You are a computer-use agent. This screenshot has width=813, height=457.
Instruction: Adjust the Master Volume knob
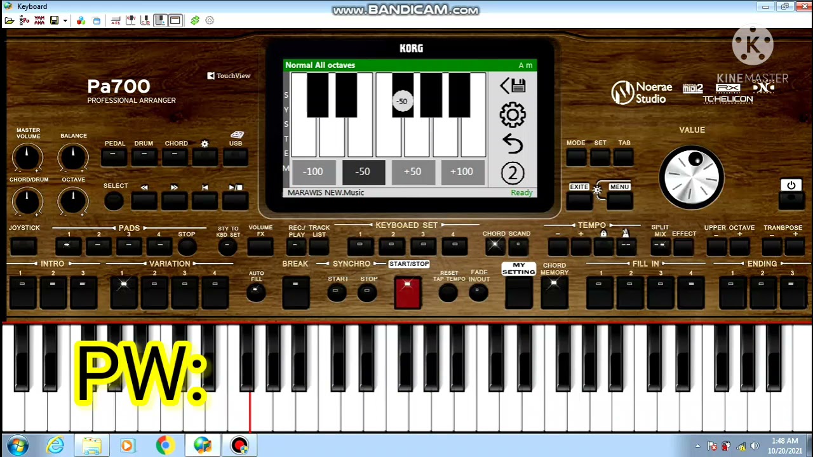tap(27, 157)
